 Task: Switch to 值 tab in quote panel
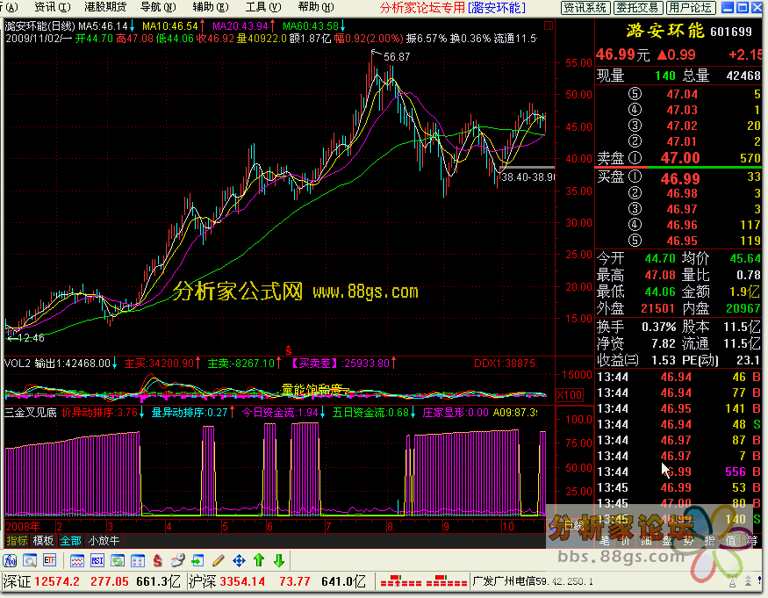click(730, 541)
